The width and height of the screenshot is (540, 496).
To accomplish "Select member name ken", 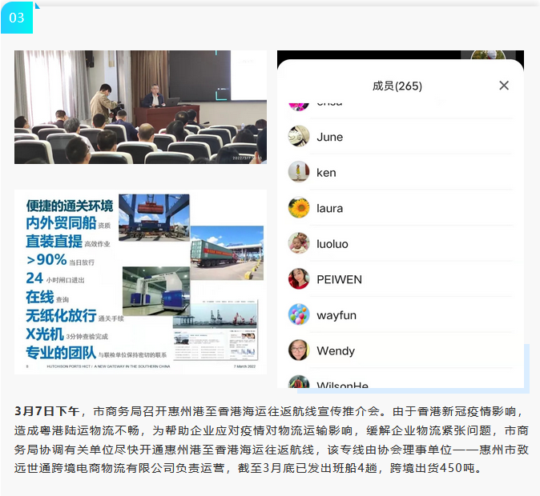I will click(x=326, y=172).
